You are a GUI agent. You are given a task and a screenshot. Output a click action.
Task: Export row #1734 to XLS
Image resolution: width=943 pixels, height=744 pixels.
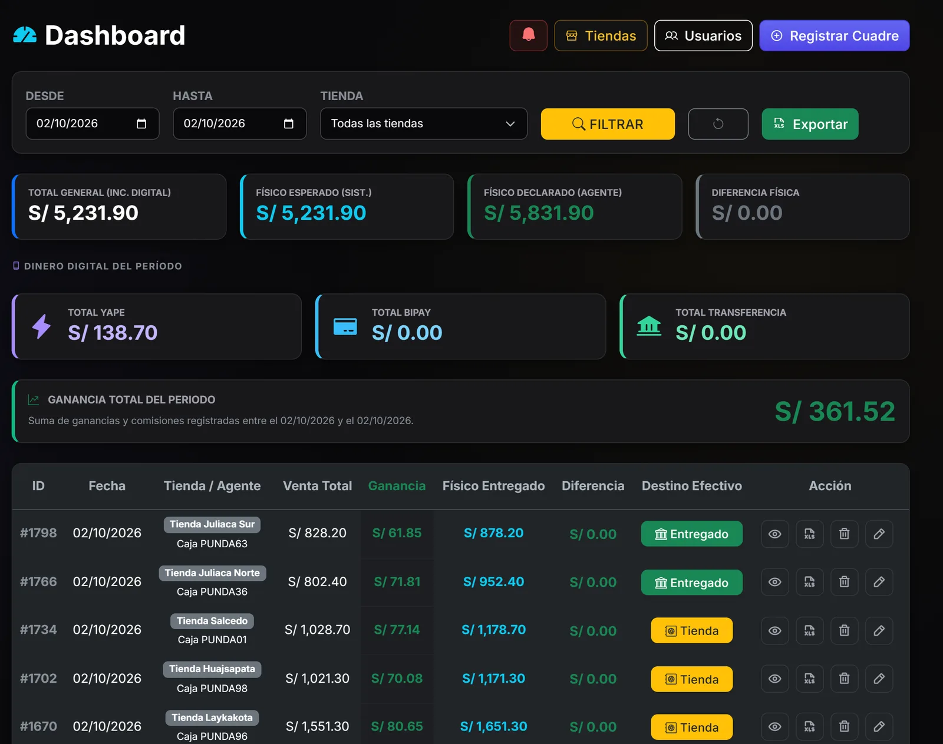pyautogui.click(x=809, y=630)
